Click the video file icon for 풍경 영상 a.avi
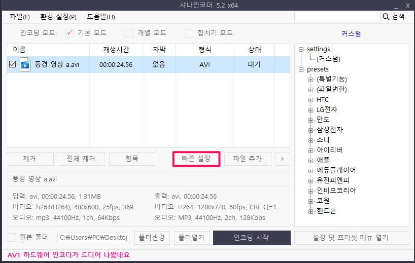Image resolution: width=415 pixels, height=263 pixels. (25, 64)
